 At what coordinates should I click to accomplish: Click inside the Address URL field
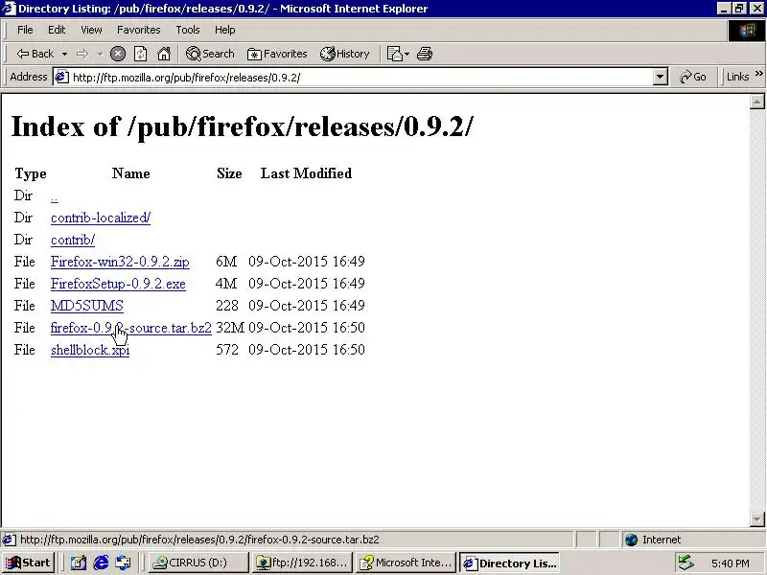(x=361, y=78)
